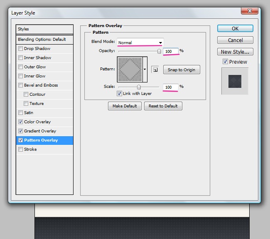Enable the Drop Shadow checkbox

pyautogui.click(x=21, y=49)
